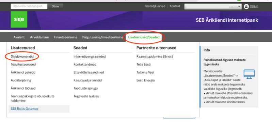Open the Kontakt link
Image resolution: width=272 pixels, height=130 pixels.
(175, 6)
